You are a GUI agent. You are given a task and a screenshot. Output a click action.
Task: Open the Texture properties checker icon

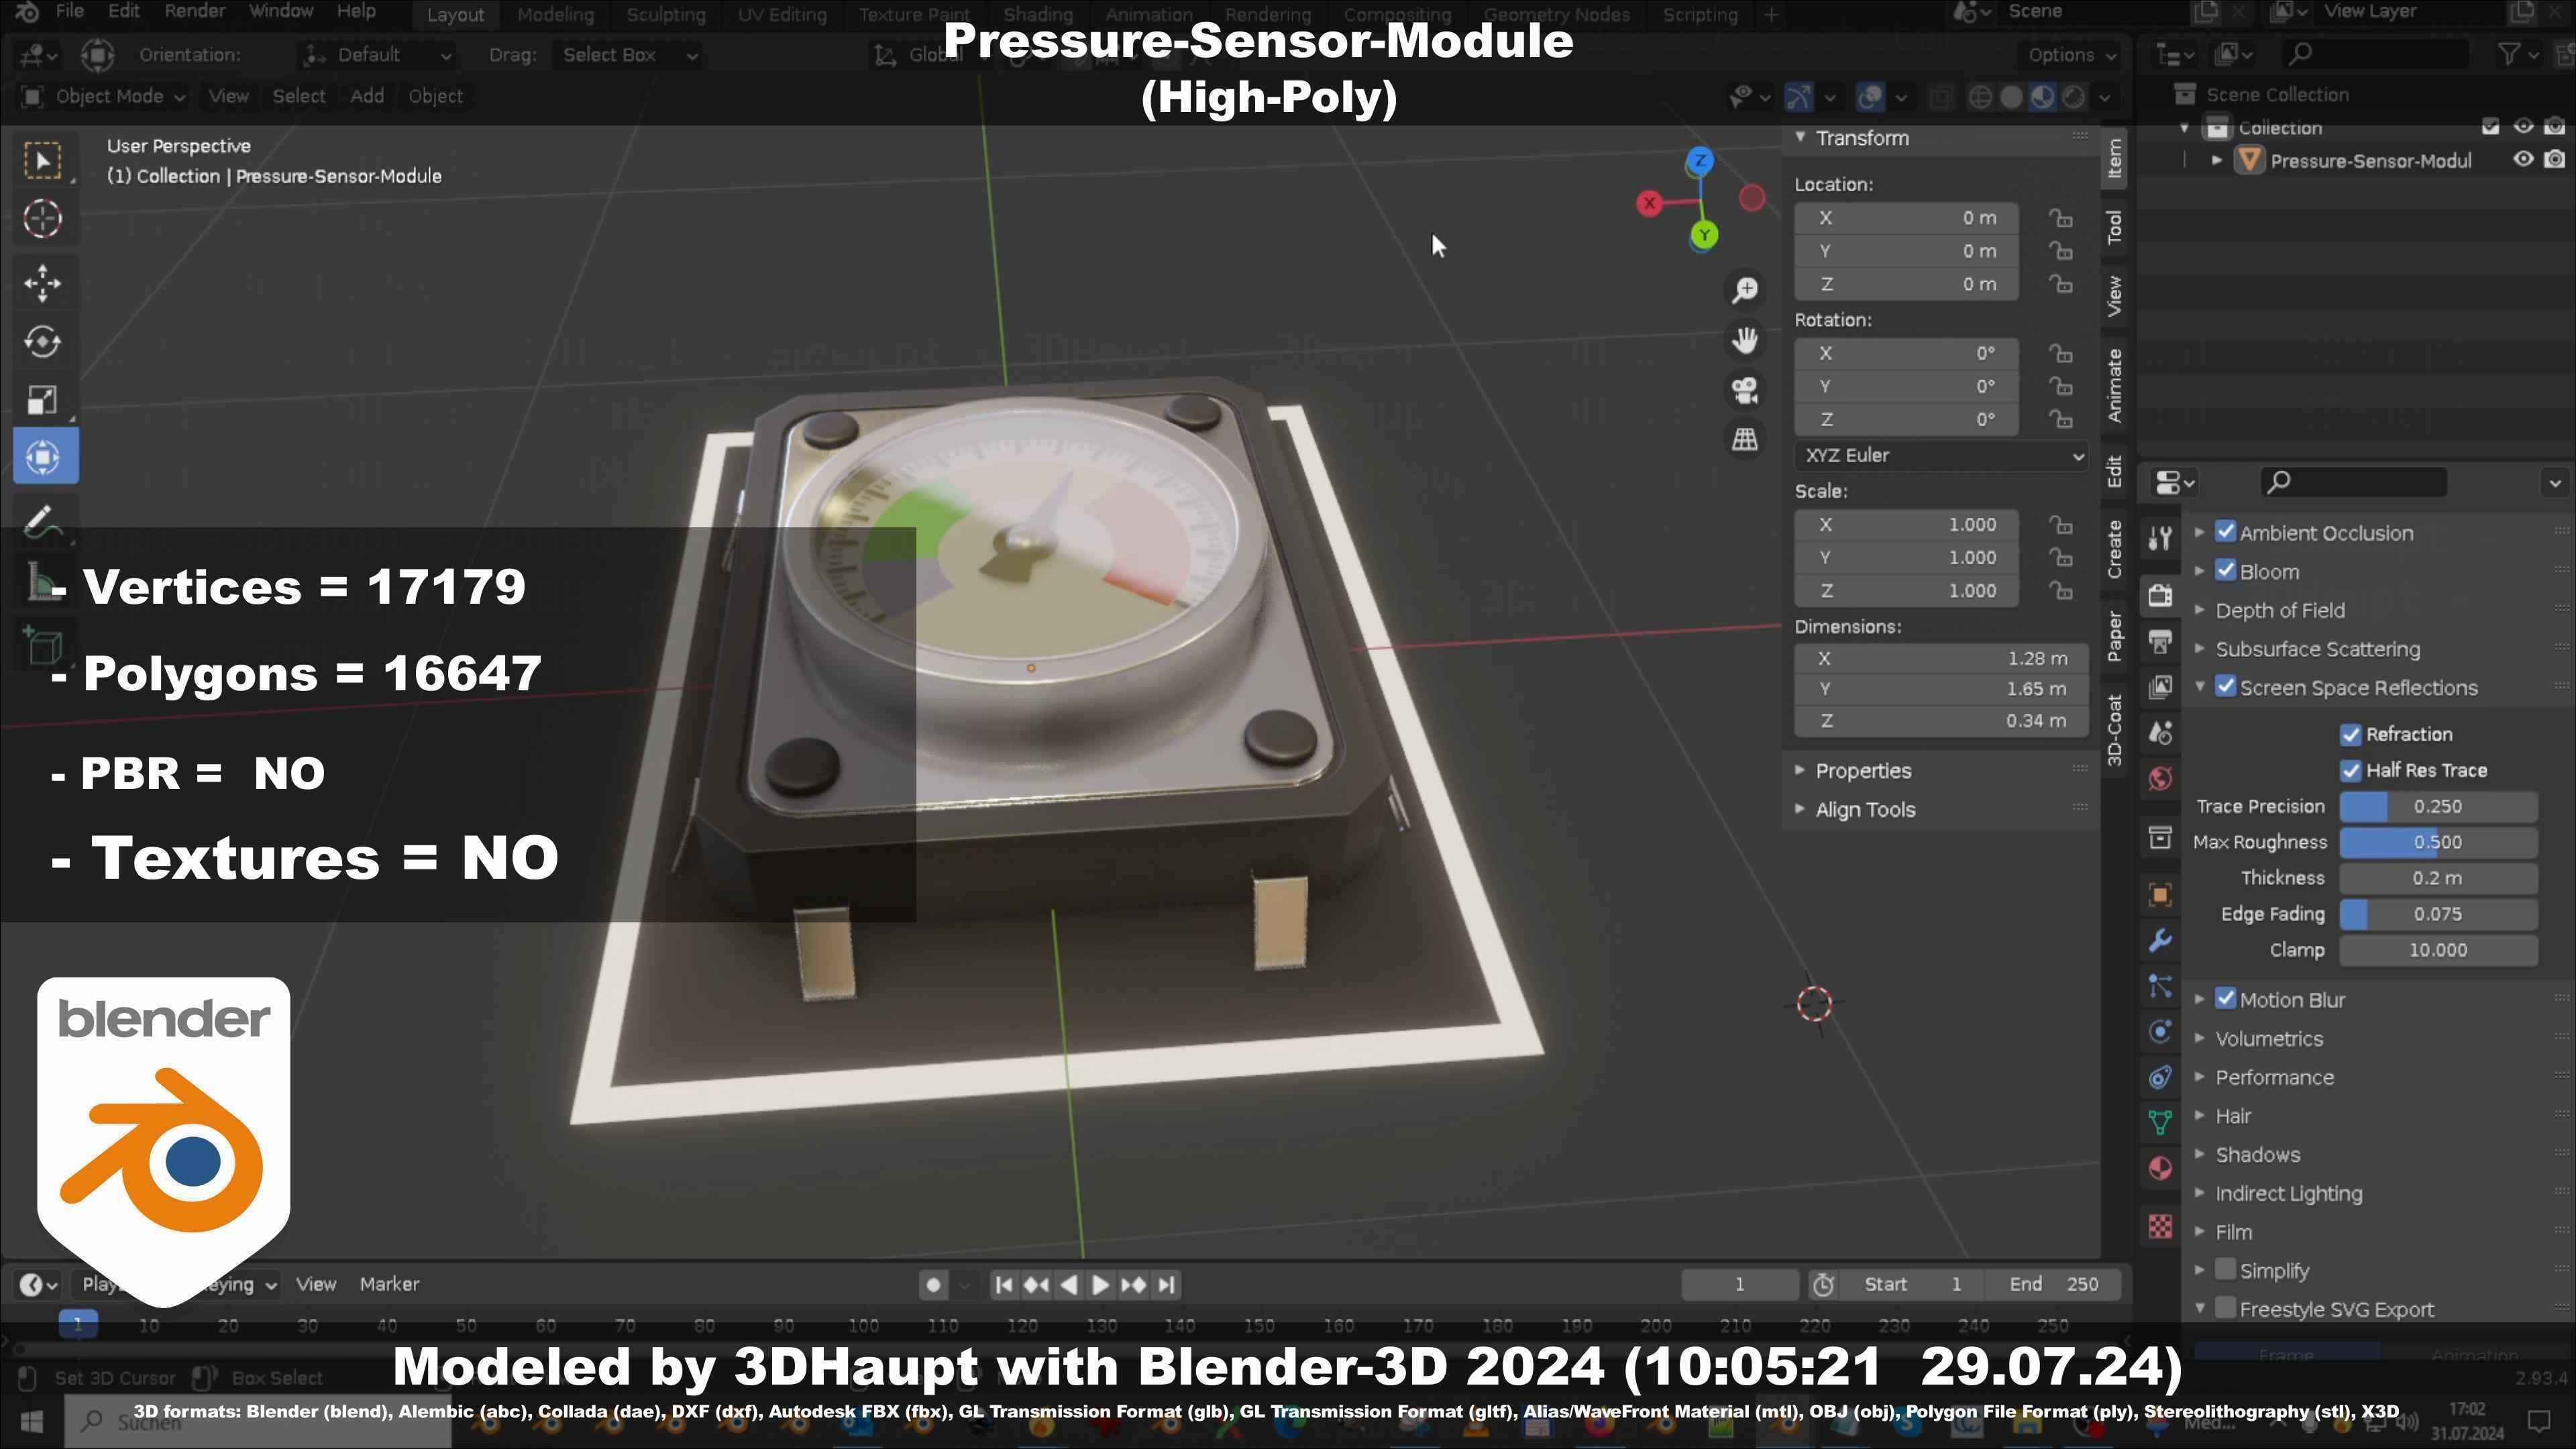pos(2160,1226)
